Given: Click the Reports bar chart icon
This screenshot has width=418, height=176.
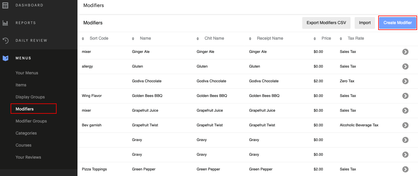Looking at the screenshot, I should 5,23.
